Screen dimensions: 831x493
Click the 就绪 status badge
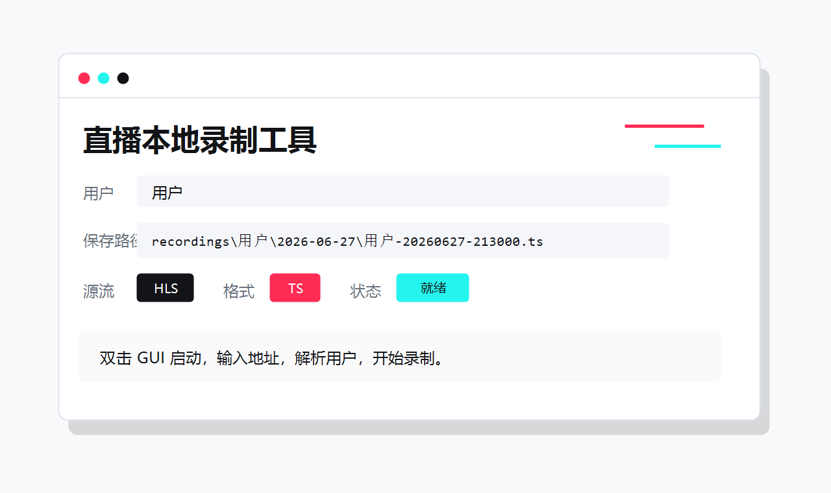click(432, 288)
